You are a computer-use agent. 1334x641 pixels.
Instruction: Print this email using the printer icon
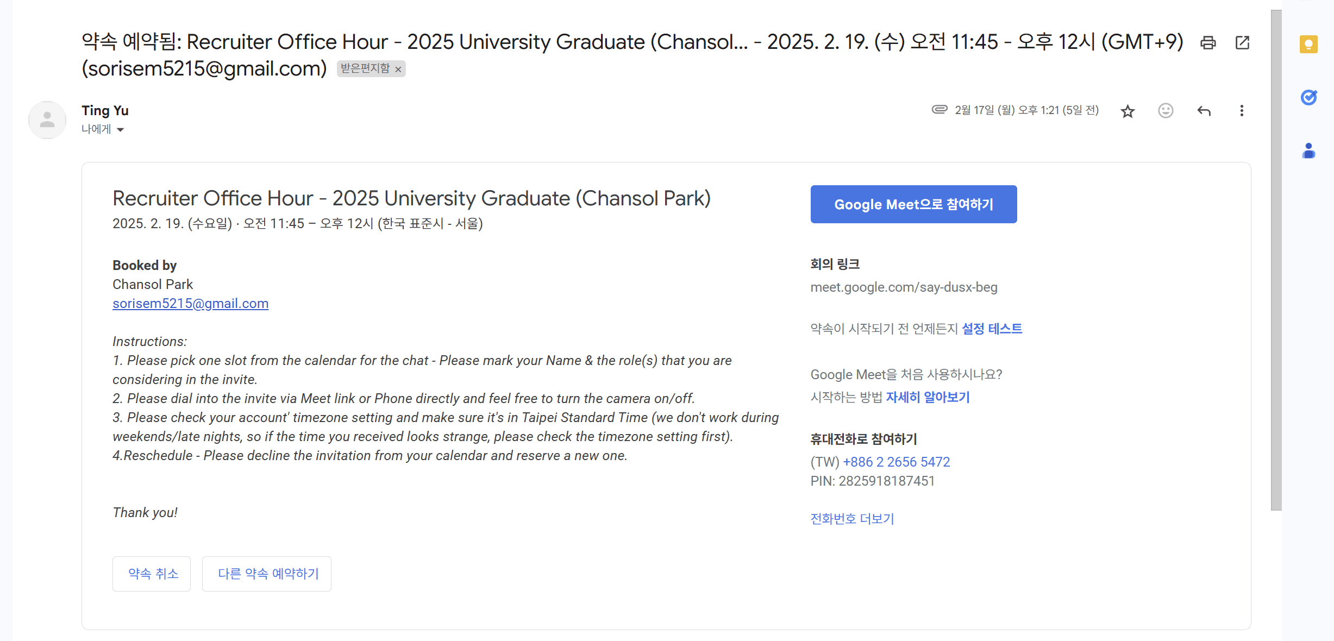1208,42
